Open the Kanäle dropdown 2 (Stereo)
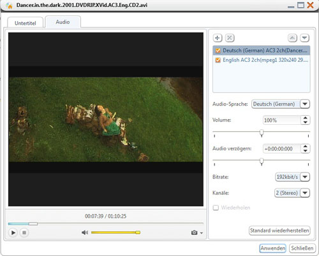 pyautogui.click(x=305, y=193)
